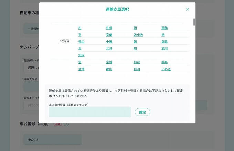
Task: Select the 札幌 link
Action: 109,28
